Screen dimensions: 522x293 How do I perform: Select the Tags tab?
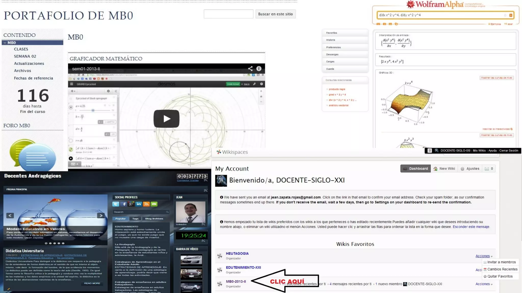pos(135,218)
